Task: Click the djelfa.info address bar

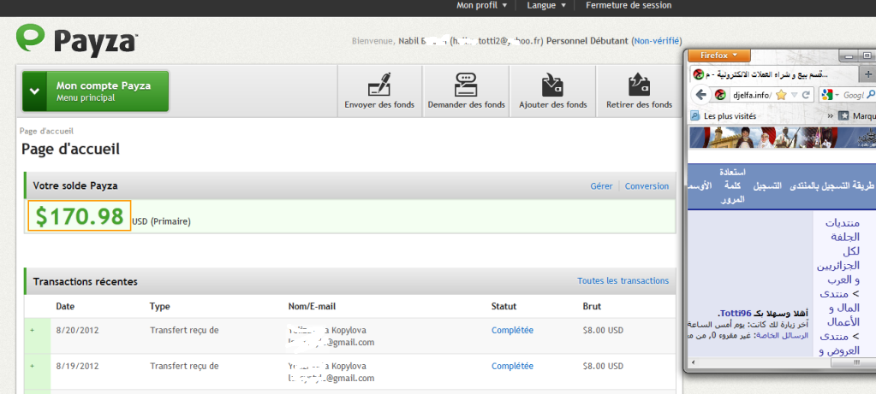Action: click(750, 96)
